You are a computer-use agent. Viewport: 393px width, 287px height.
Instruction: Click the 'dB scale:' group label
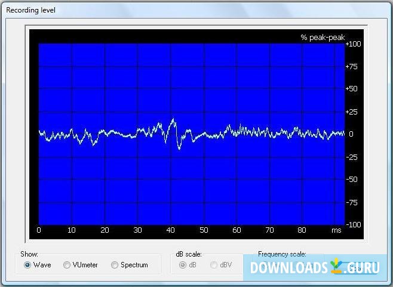189,254
